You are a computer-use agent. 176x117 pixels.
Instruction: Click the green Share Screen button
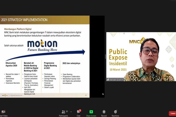91,113
